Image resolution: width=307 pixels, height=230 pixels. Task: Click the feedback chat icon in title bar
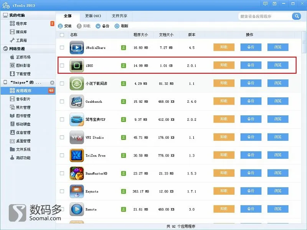(265, 4)
